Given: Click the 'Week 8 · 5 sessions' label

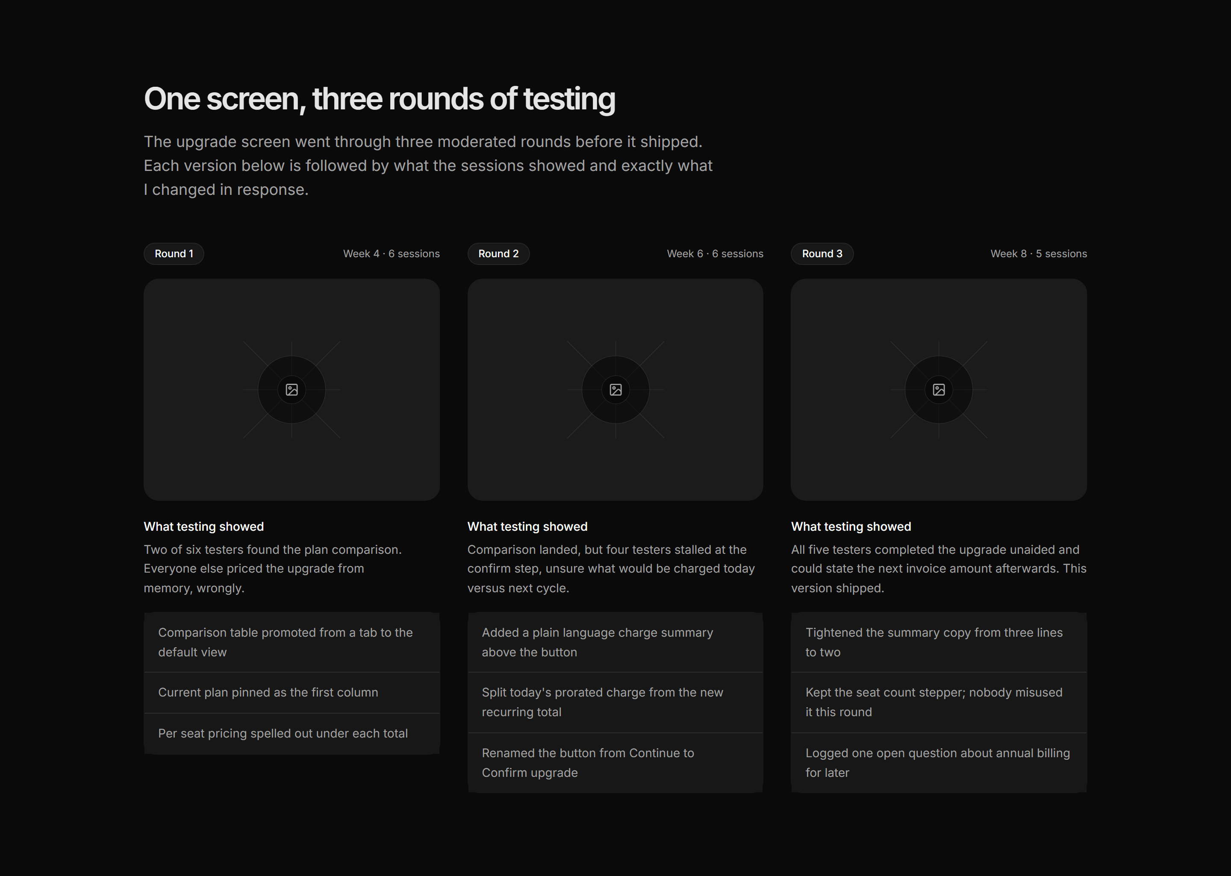Looking at the screenshot, I should [1039, 253].
